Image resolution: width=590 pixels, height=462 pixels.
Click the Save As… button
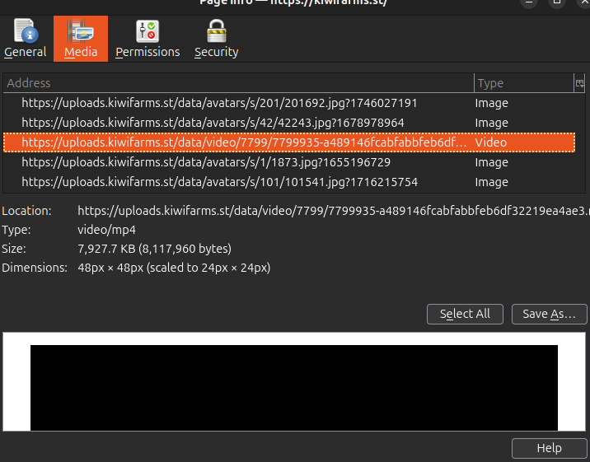tap(549, 314)
